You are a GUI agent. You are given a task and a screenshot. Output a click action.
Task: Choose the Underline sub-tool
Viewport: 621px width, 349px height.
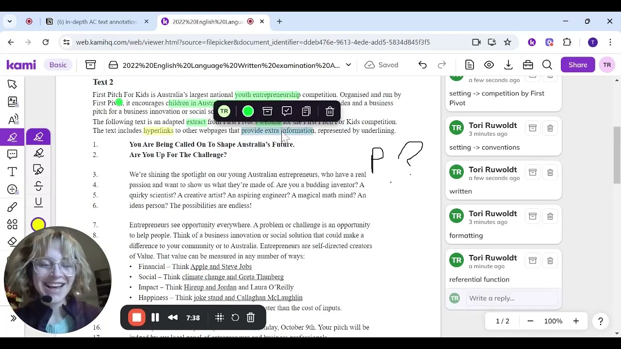tap(38, 203)
